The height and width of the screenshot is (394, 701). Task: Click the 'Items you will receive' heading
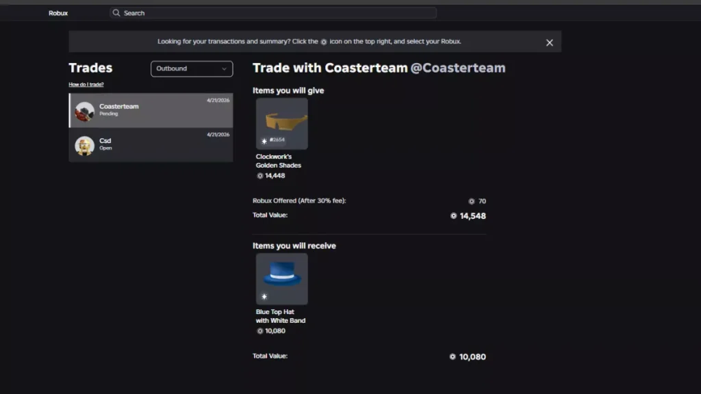point(294,246)
